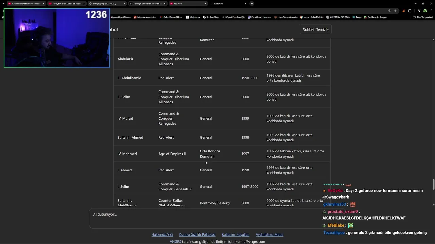Viewport: 435px width, 244px height.
Task: Select the II. Selim name cell
Action: coord(124,97)
